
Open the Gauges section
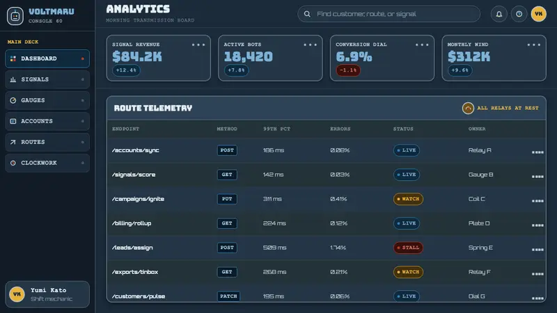pos(47,100)
